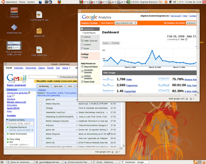Open the chat status dropdown under Zbigniew Braniecki
The image size is (206, 164).
pos(32,130)
